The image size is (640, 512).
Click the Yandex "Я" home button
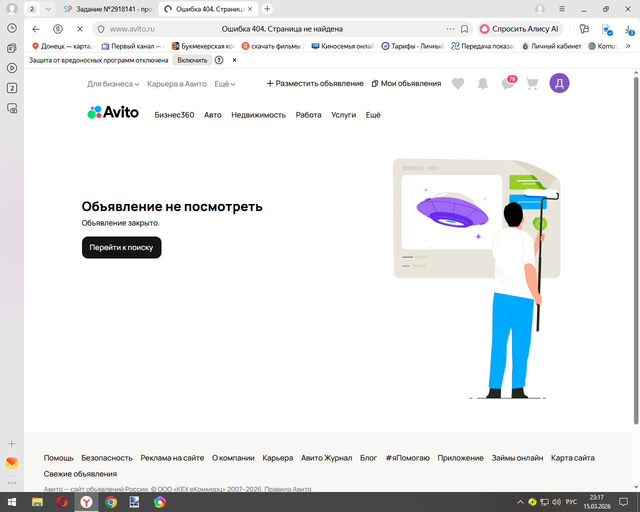click(58, 29)
